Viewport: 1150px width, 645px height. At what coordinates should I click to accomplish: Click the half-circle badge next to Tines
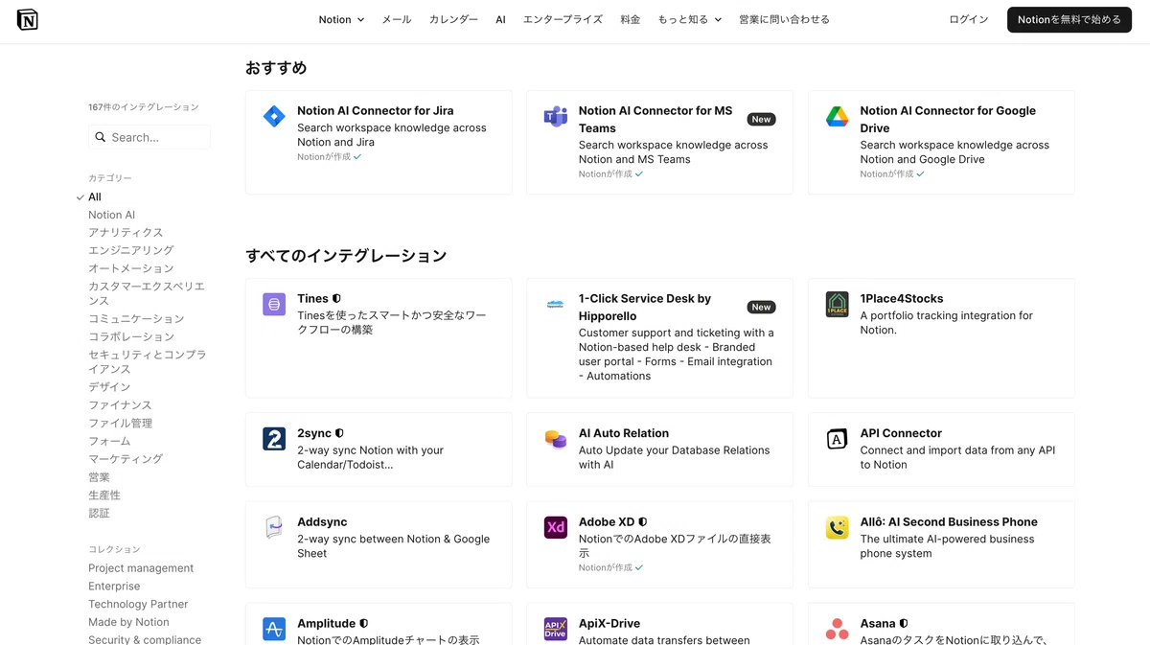pyautogui.click(x=336, y=299)
